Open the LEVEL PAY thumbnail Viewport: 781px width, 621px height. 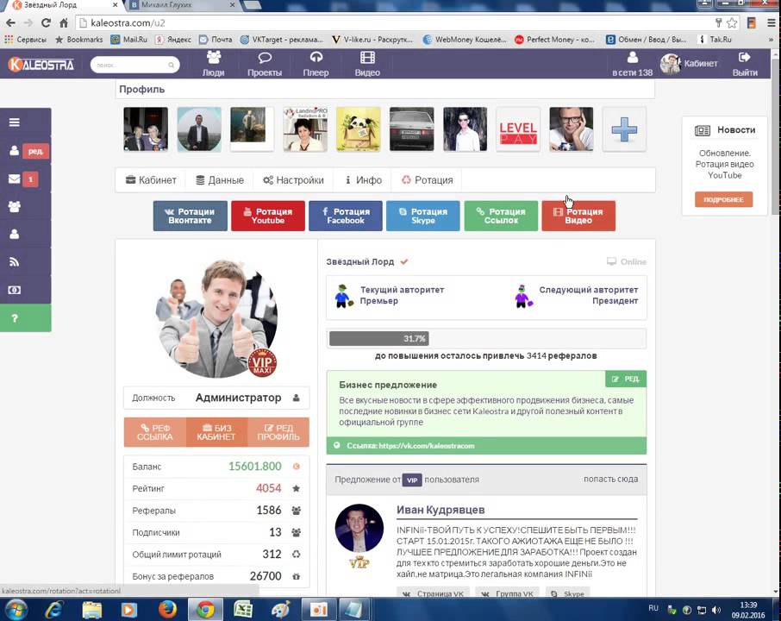518,129
